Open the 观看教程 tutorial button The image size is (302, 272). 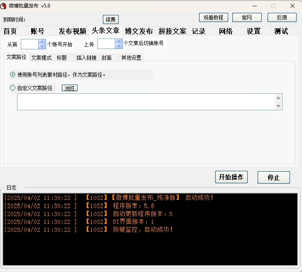point(213,17)
